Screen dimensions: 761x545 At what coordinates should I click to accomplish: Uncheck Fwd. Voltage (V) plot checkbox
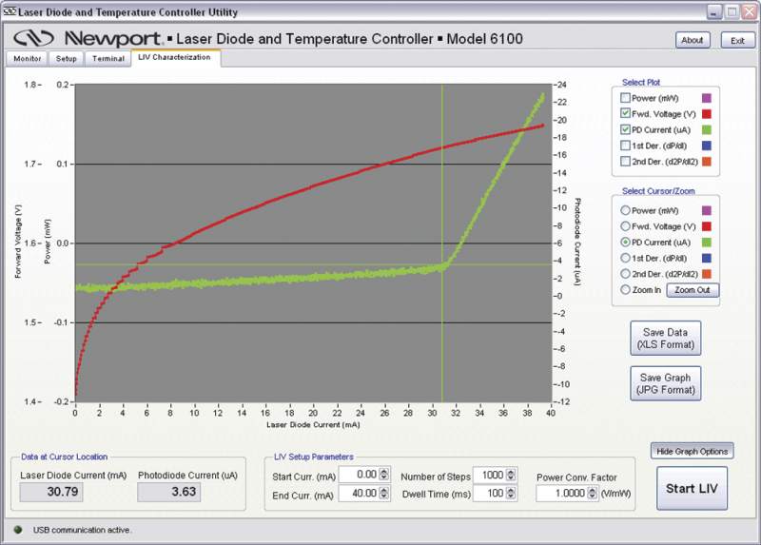tap(625, 113)
